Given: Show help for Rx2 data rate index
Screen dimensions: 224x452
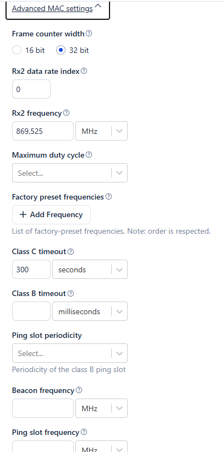Looking at the screenshot, I should coord(84,71).
